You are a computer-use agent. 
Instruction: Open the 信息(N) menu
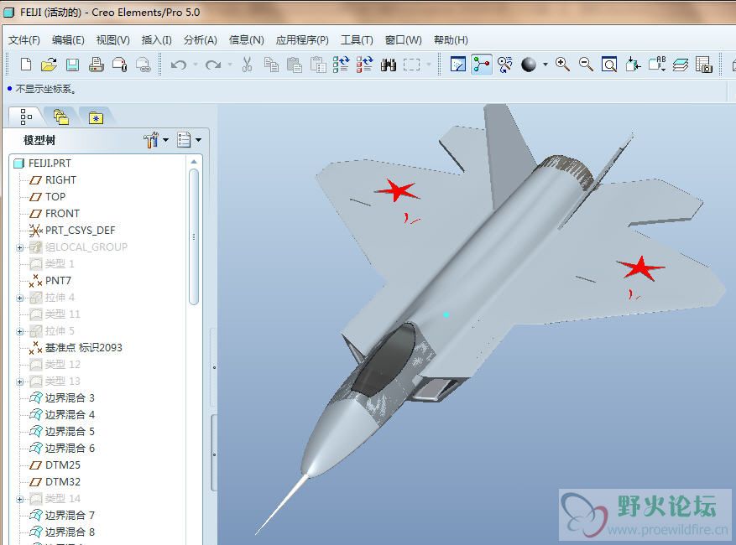point(246,40)
